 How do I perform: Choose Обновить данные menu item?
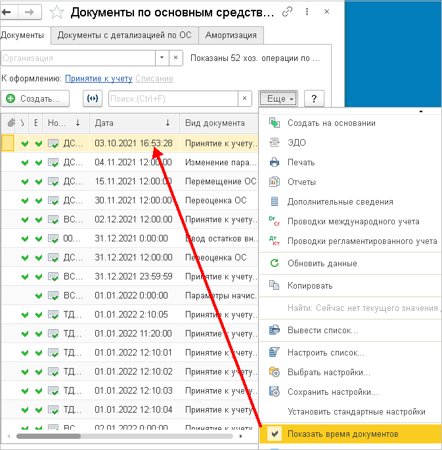350,263
